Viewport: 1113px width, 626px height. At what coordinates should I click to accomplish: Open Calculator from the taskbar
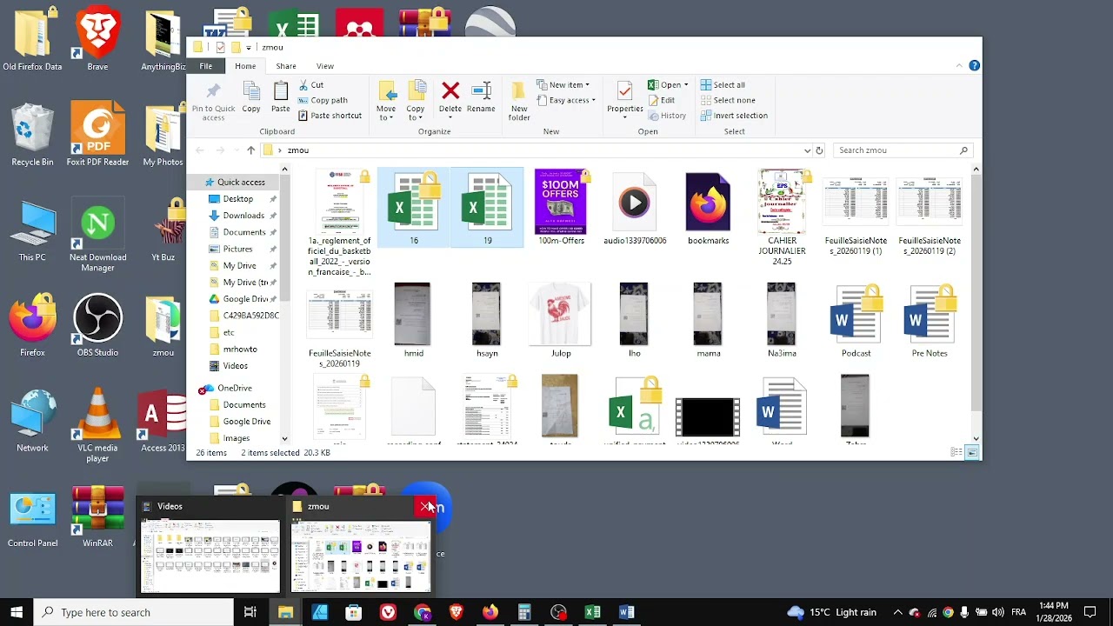(524, 612)
